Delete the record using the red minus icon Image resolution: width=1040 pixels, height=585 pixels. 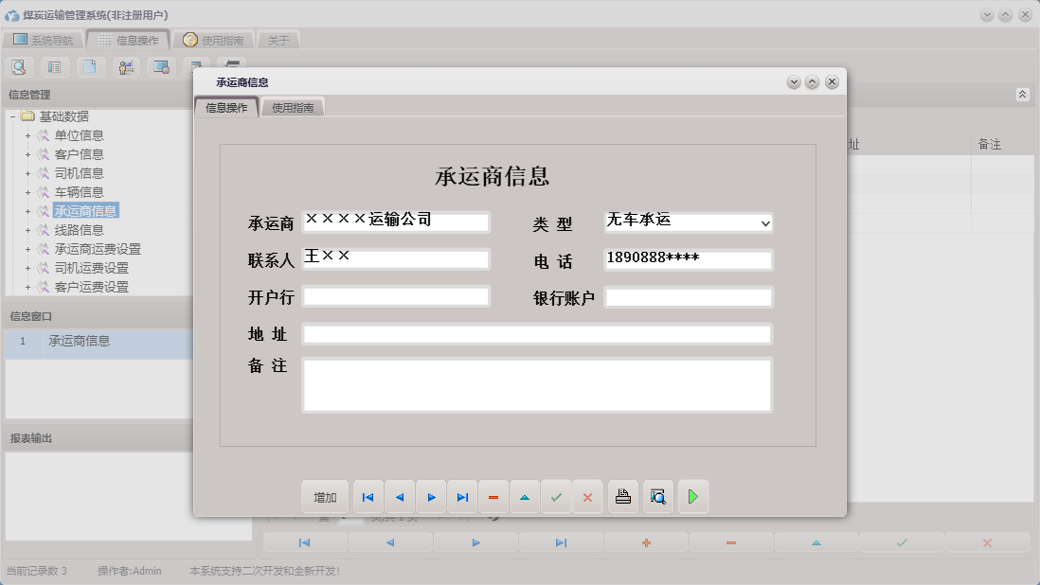tap(493, 496)
